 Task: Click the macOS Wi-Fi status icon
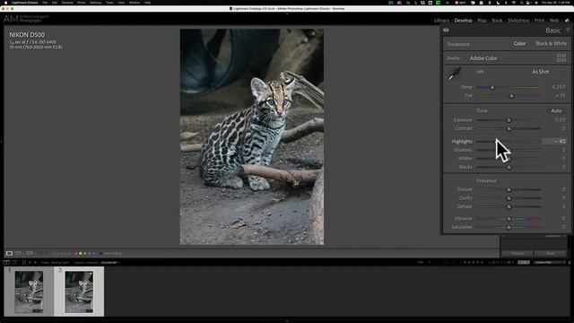514,3
